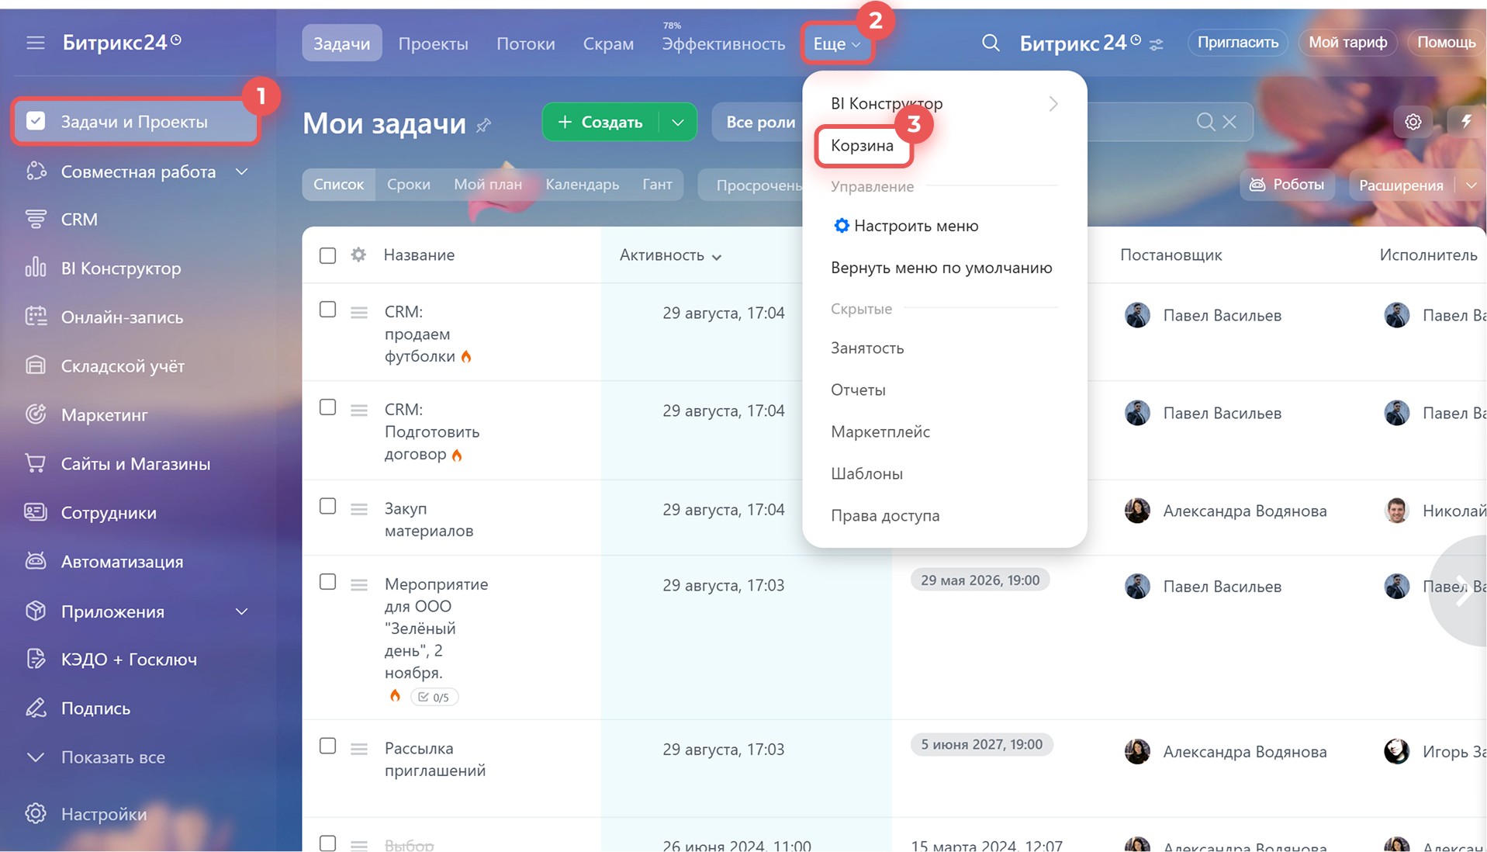Switch to the Проекты tab
The image size is (1487, 852).
[x=433, y=43]
